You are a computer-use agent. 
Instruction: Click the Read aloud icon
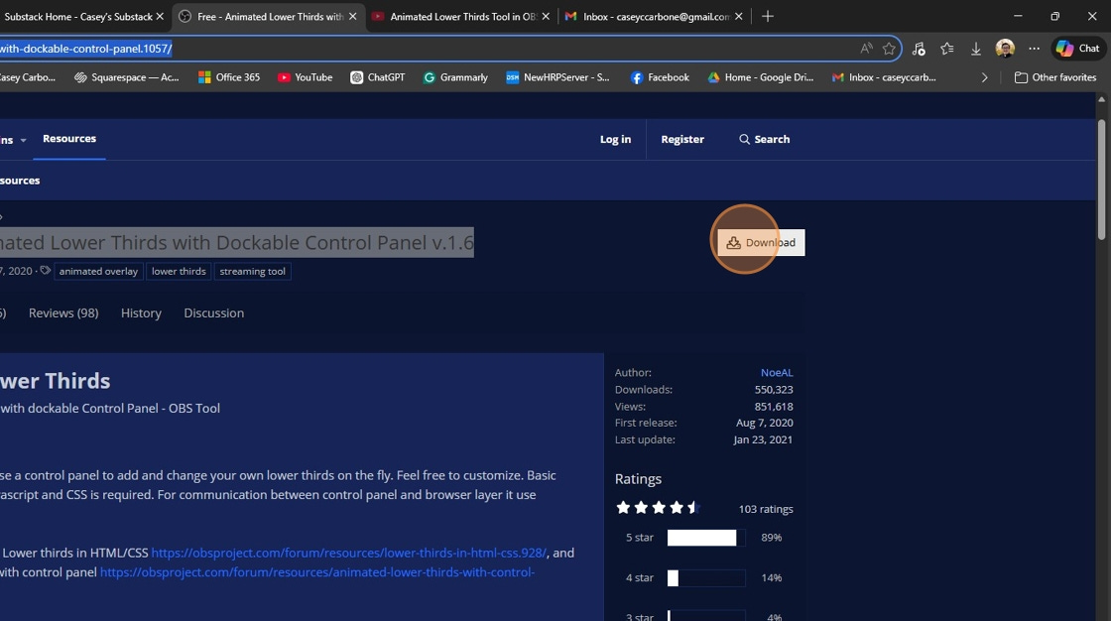[866, 49]
